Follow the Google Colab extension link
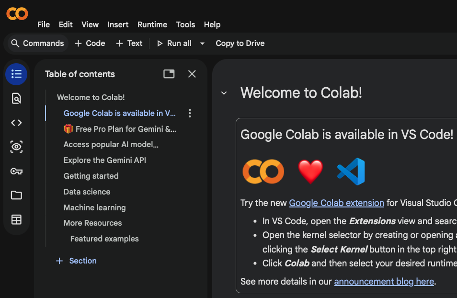The height and width of the screenshot is (298, 457). pyautogui.click(x=337, y=203)
